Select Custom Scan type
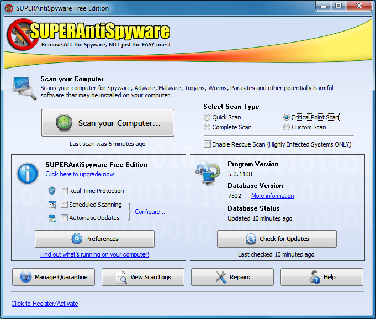The image size is (376, 319). tap(287, 127)
